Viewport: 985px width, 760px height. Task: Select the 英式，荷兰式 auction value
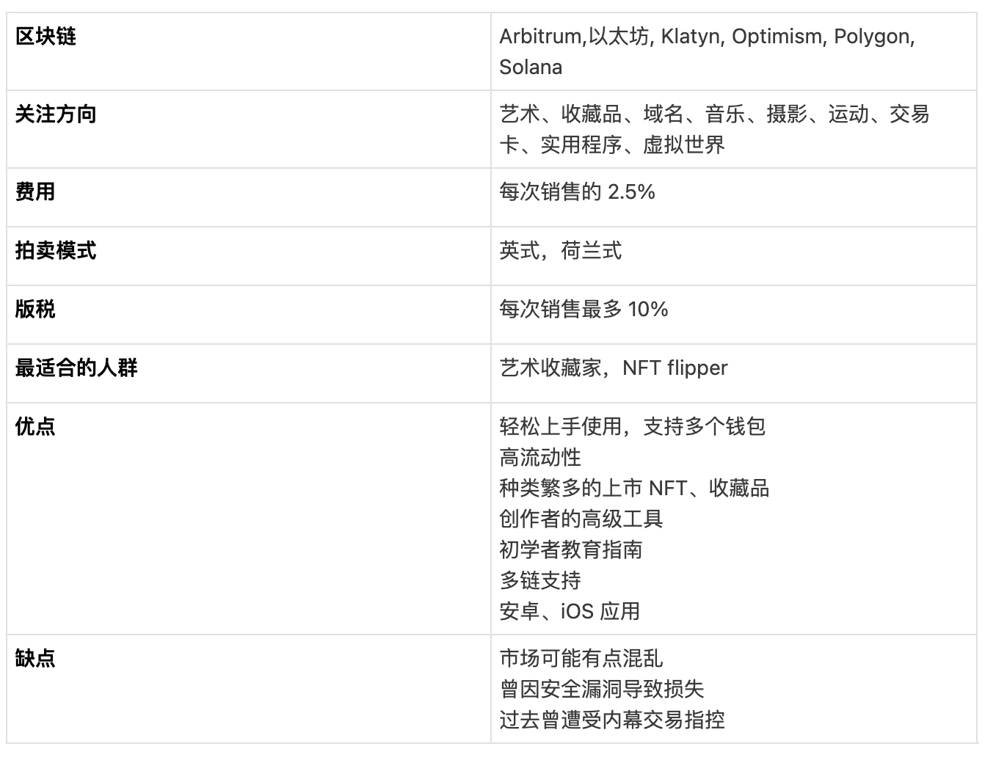(x=561, y=251)
